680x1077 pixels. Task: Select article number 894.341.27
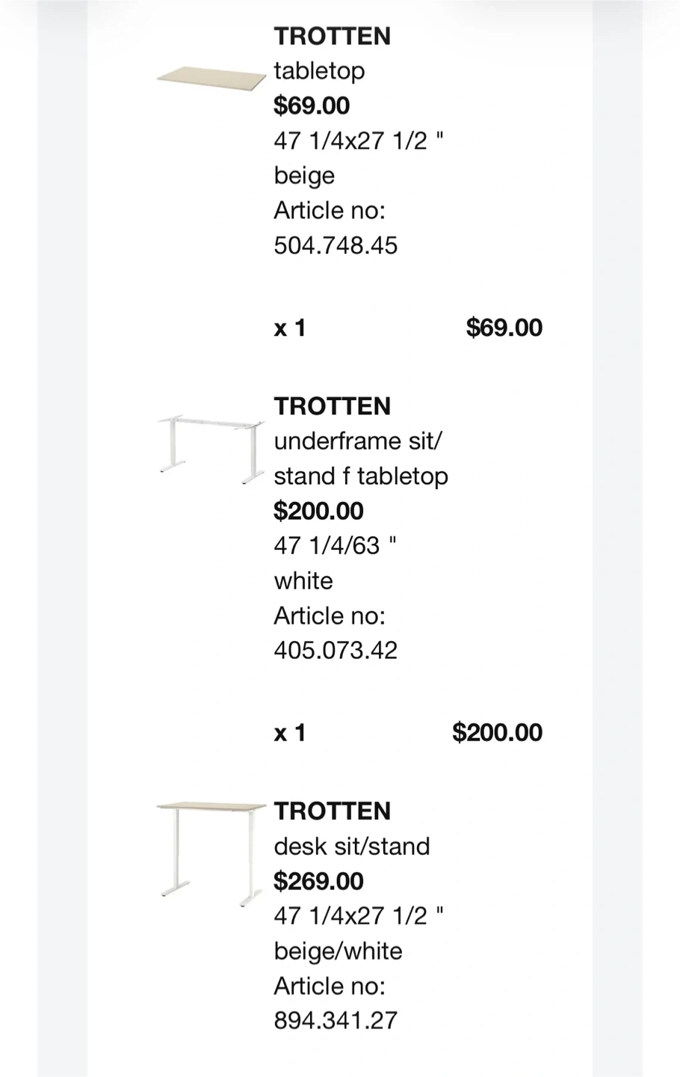tap(336, 1020)
